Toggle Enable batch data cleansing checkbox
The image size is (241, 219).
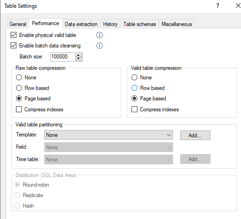click(x=14, y=46)
